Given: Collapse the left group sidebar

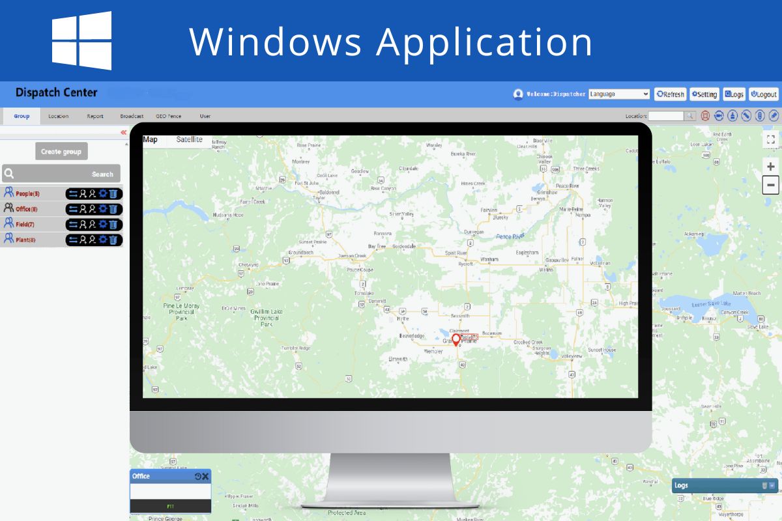Looking at the screenshot, I should (x=123, y=132).
